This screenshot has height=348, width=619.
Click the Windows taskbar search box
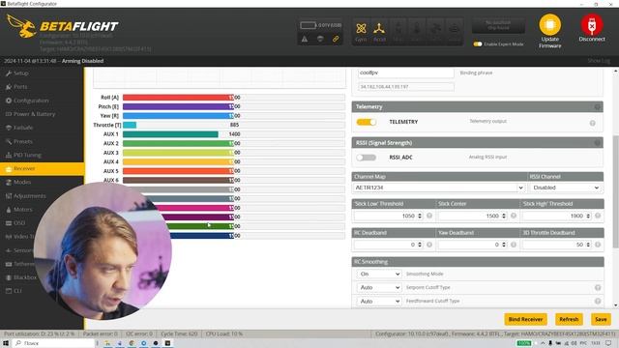click(x=54, y=343)
